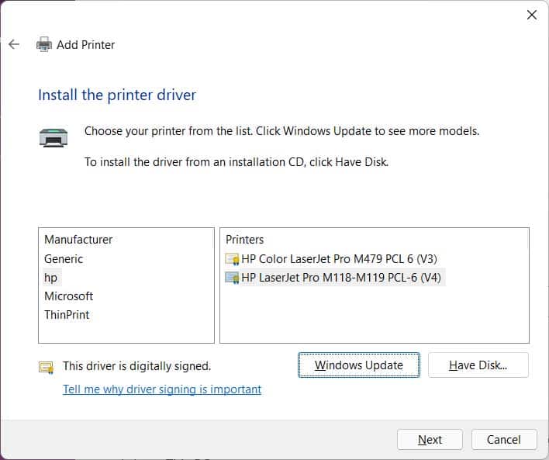Click 'This driver is digitally signed' text
The width and height of the screenshot is (549, 460).
pyautogui.click(x=137, y=366)
